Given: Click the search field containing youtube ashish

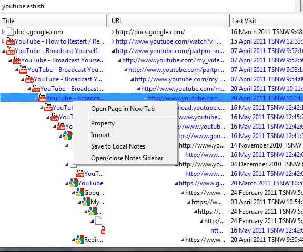Looking at the screenshot, I should click(147, 6).
